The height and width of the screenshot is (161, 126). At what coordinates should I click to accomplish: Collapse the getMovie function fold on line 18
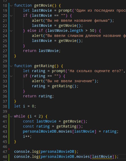point(11,6)
